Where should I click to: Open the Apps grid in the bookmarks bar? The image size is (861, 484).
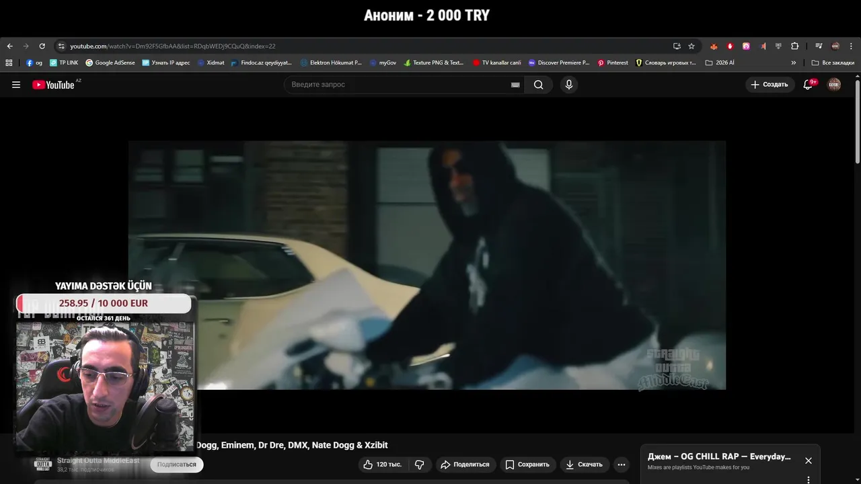[9, 63]
